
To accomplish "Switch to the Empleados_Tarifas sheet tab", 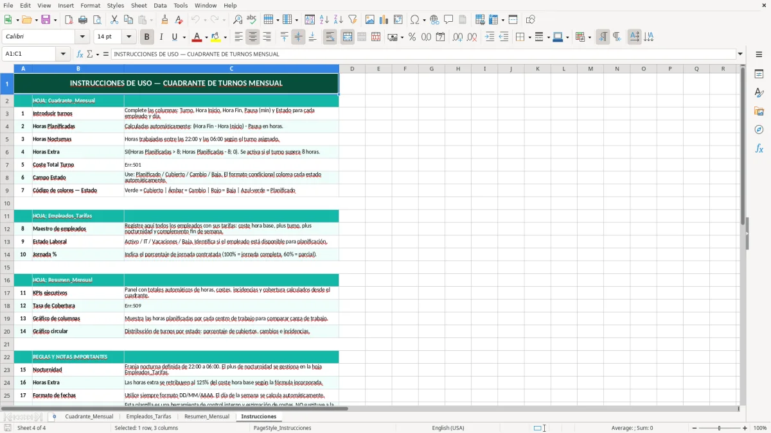I will pyautogui.click(x=148, y=416).
